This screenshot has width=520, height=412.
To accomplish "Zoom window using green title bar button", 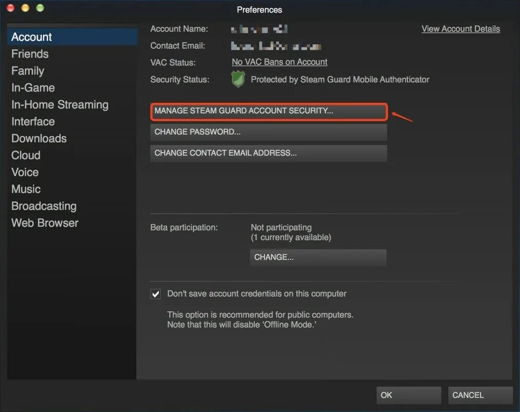I will click(x=40, y=8).
